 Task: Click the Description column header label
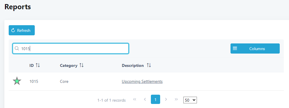tap(133, 65)
